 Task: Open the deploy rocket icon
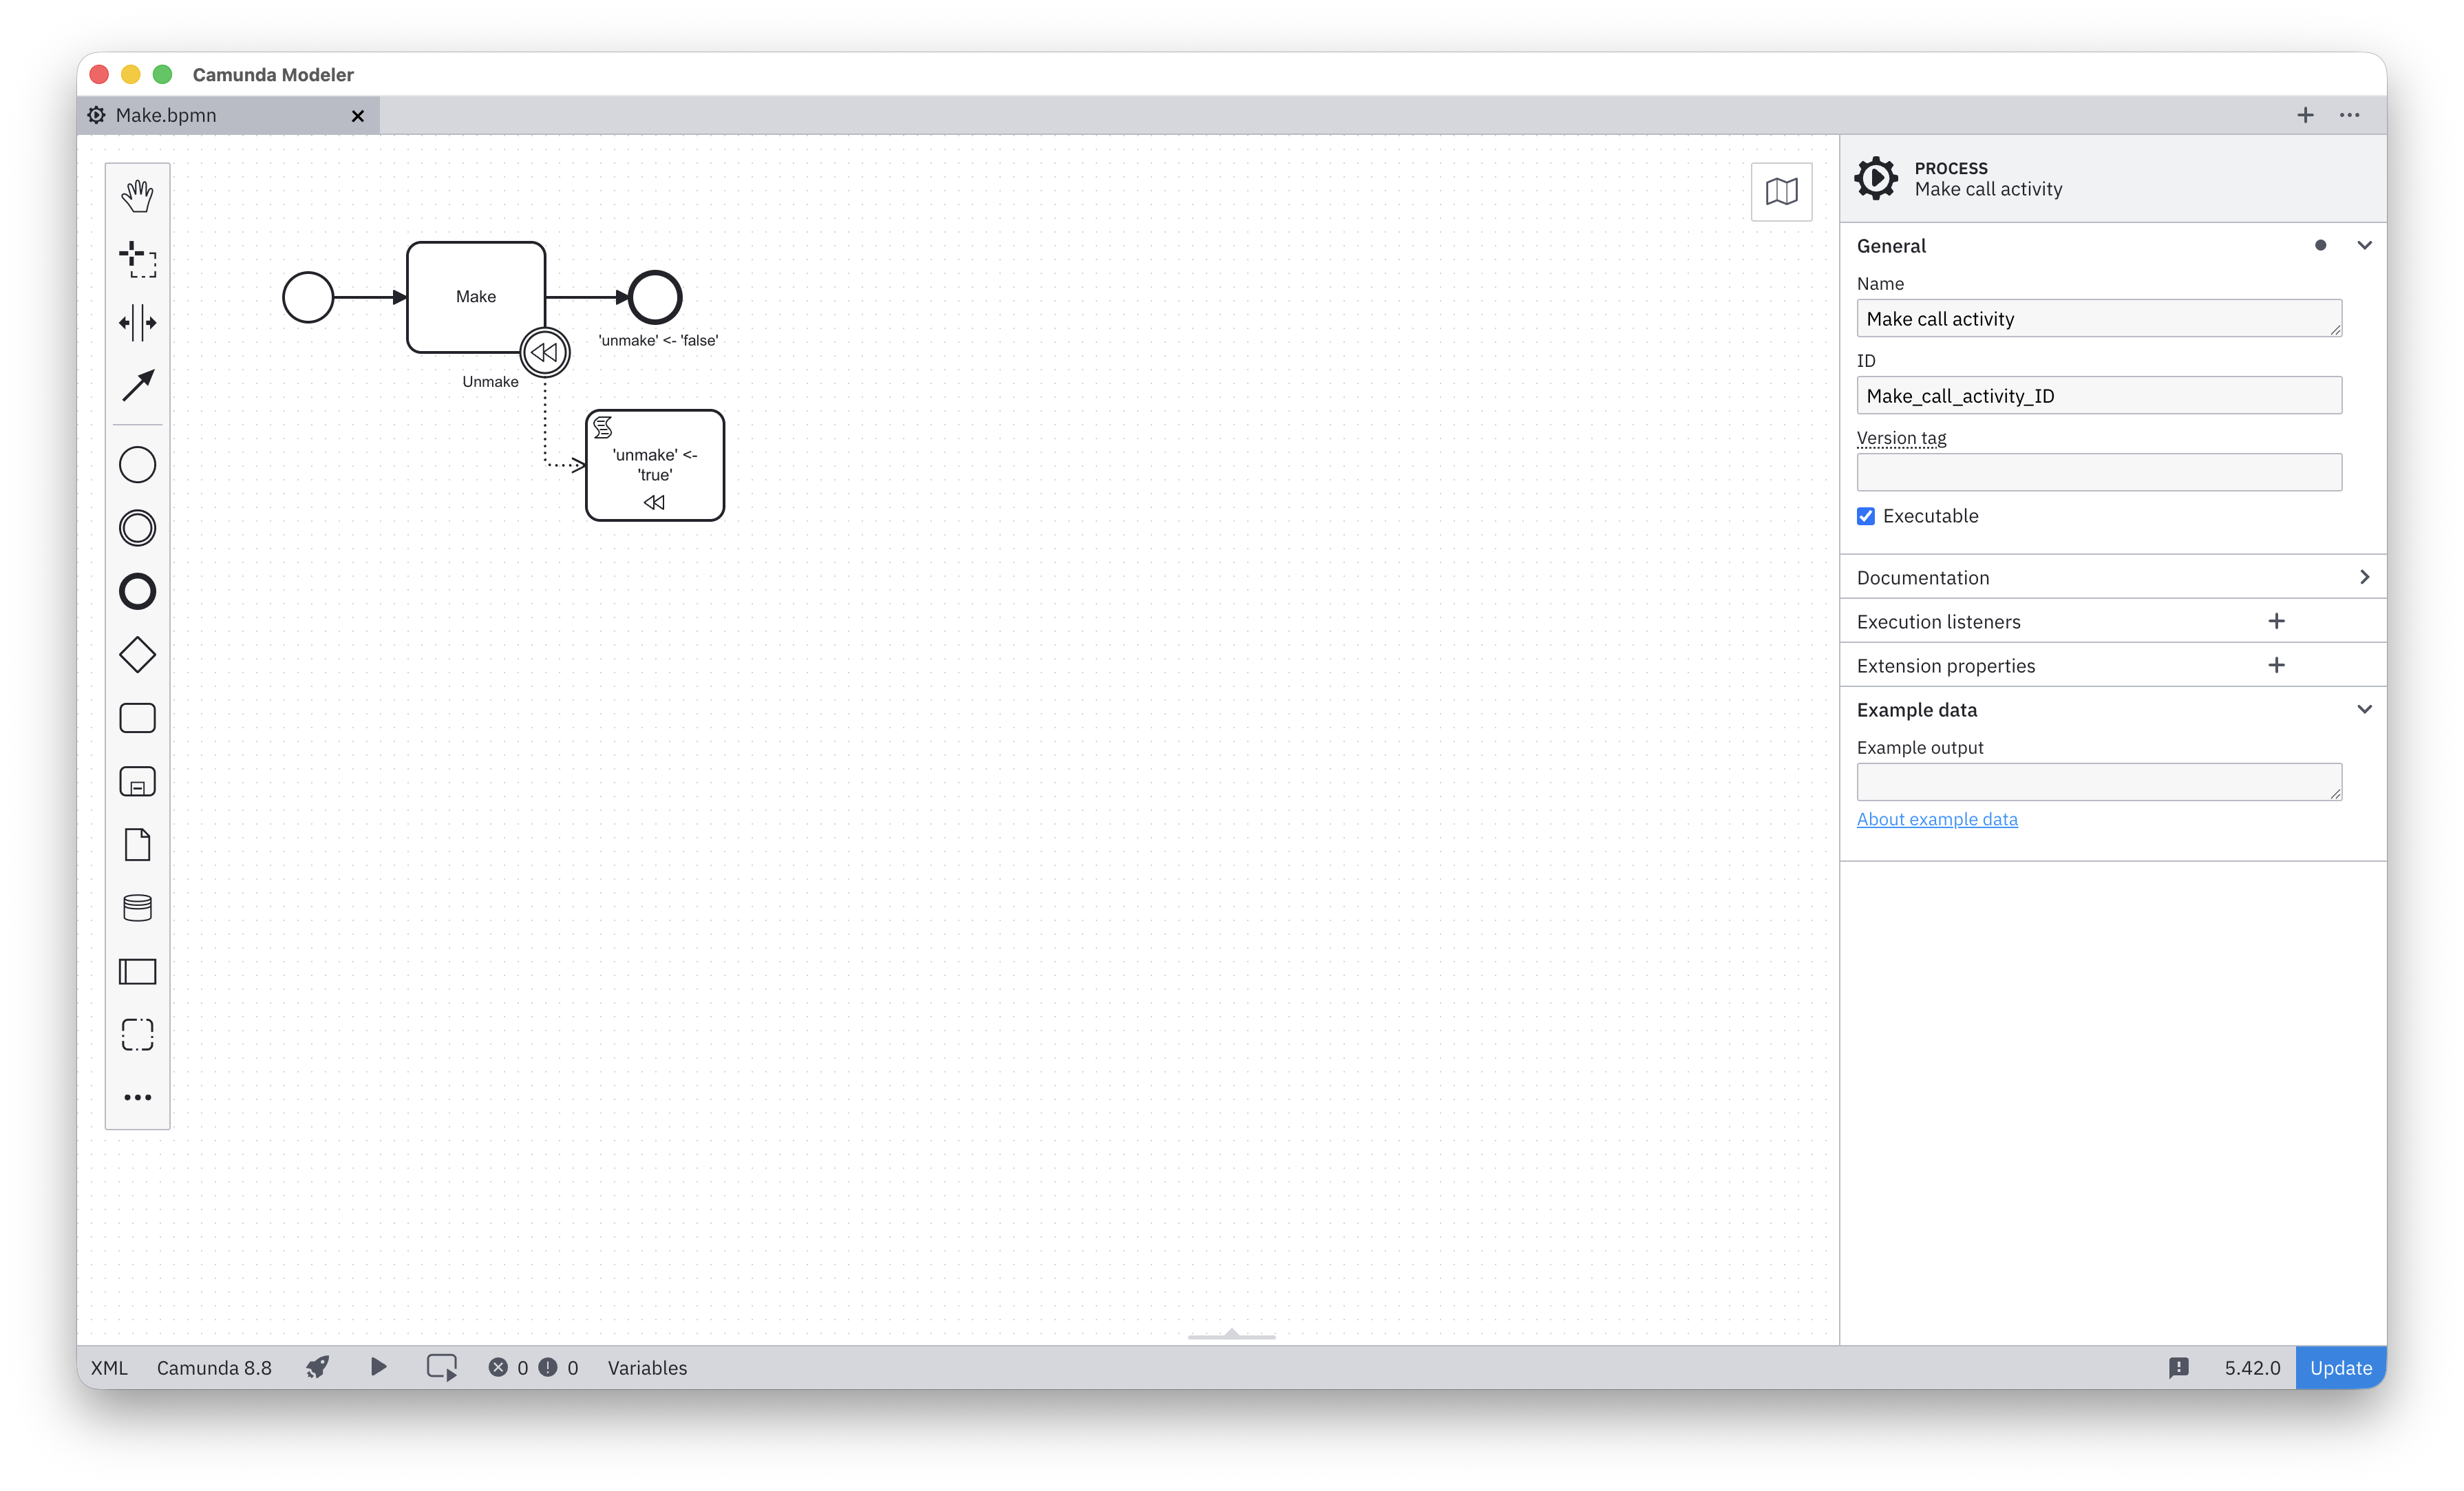(318, 1367)
